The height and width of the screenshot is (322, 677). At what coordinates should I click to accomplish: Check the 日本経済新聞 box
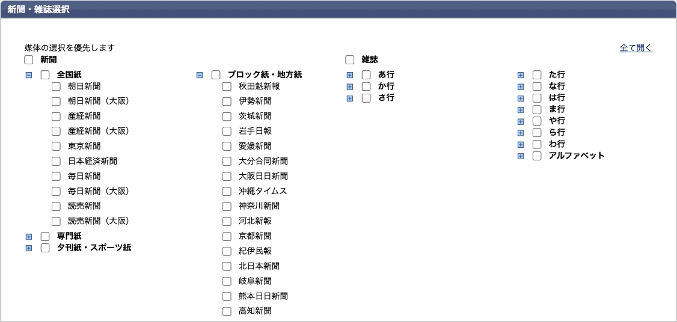point(56,162)
